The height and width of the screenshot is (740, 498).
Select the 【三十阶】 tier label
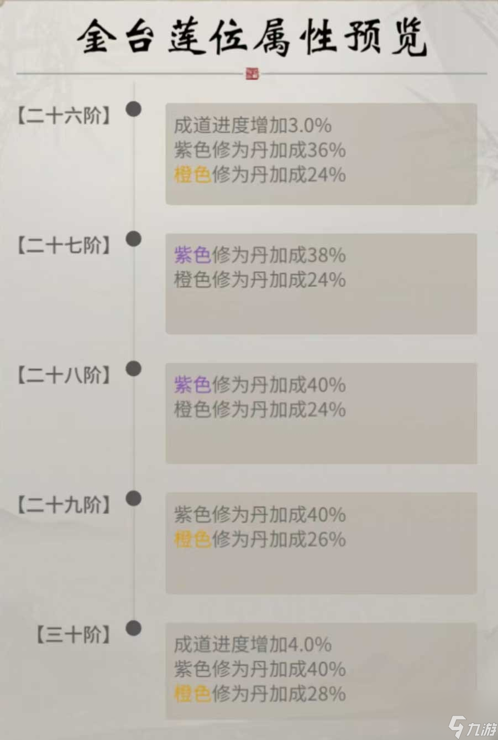click(x=74, y=635)
